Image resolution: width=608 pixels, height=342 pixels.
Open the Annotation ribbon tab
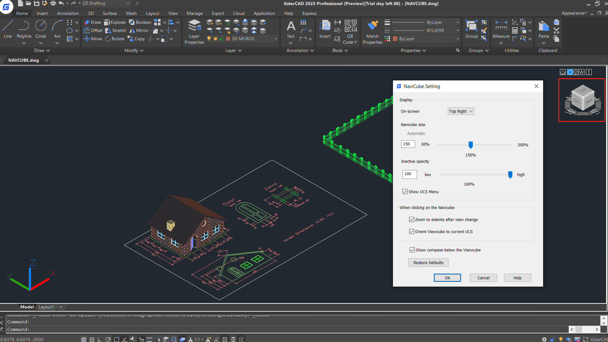pos(68,13)
